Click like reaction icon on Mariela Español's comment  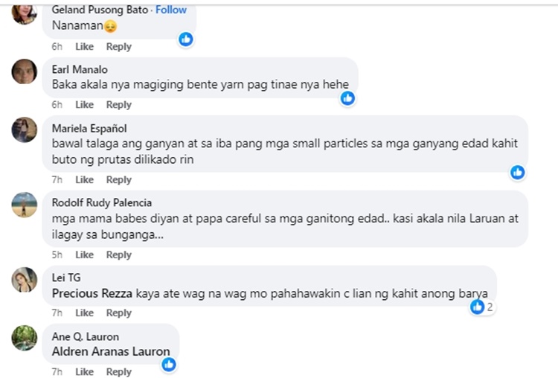(518, 172)
